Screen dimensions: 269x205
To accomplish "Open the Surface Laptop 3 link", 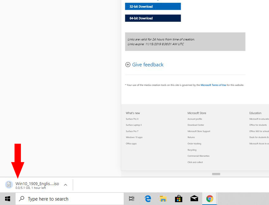I will [134, 125].
